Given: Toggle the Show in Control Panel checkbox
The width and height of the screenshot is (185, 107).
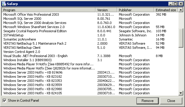Looking at the screenshot, I should click(5, 100).
